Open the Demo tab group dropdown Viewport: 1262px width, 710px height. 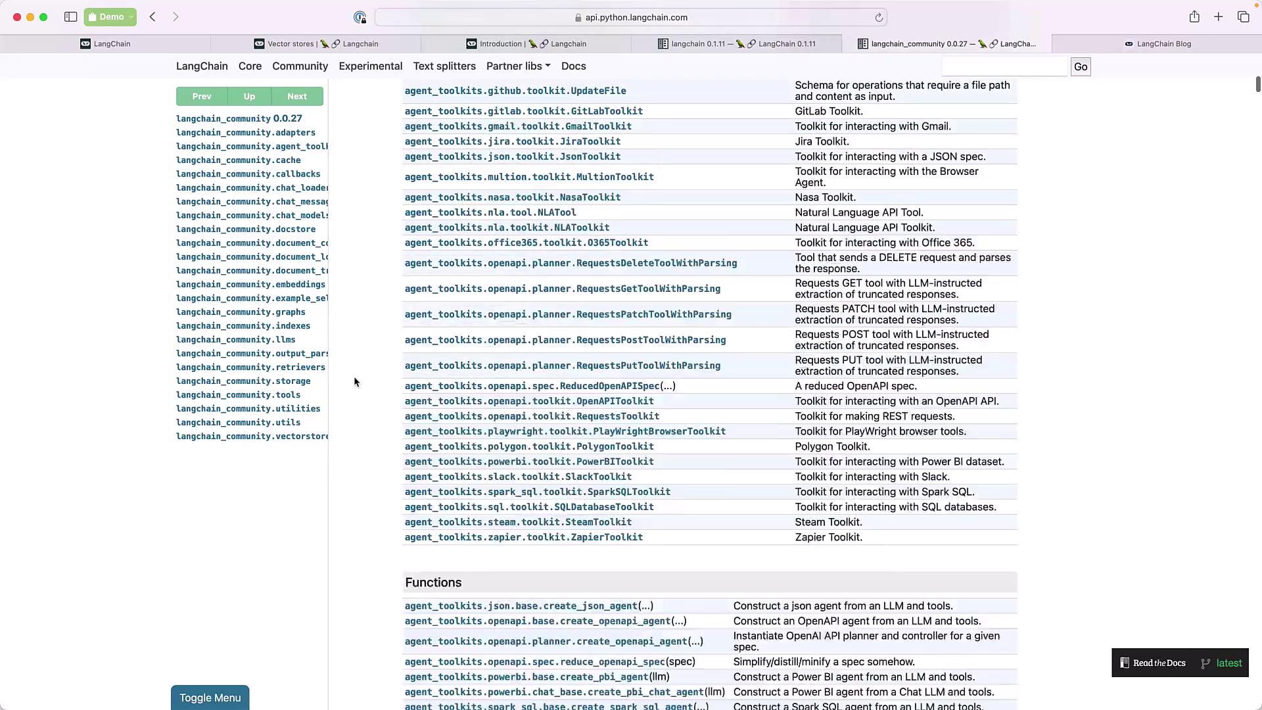click(x=110, y=17)
